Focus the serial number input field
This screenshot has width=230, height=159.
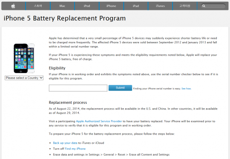pyautogui.click(x=78, y=88)
